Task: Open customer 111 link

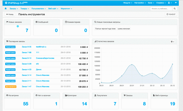Action: coord(38,52)
